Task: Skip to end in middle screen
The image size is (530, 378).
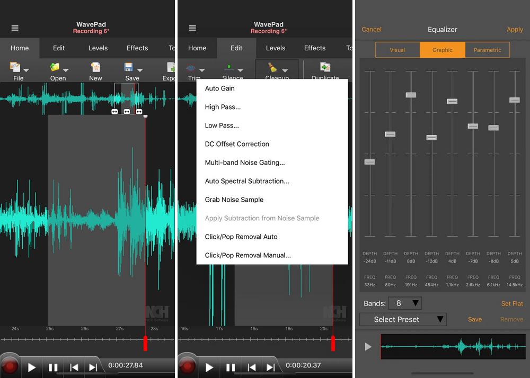Action: click(x=270, y=367)
